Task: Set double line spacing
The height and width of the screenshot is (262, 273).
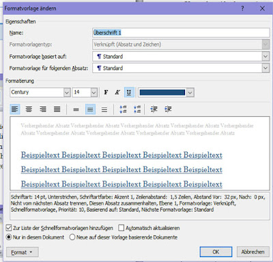Action: [x=104, y=109]
